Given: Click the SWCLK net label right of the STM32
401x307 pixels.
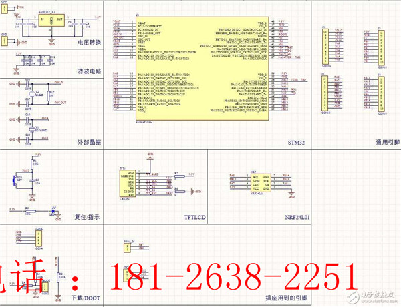Looking at the screenshot, I should click(x=298, y=57).
